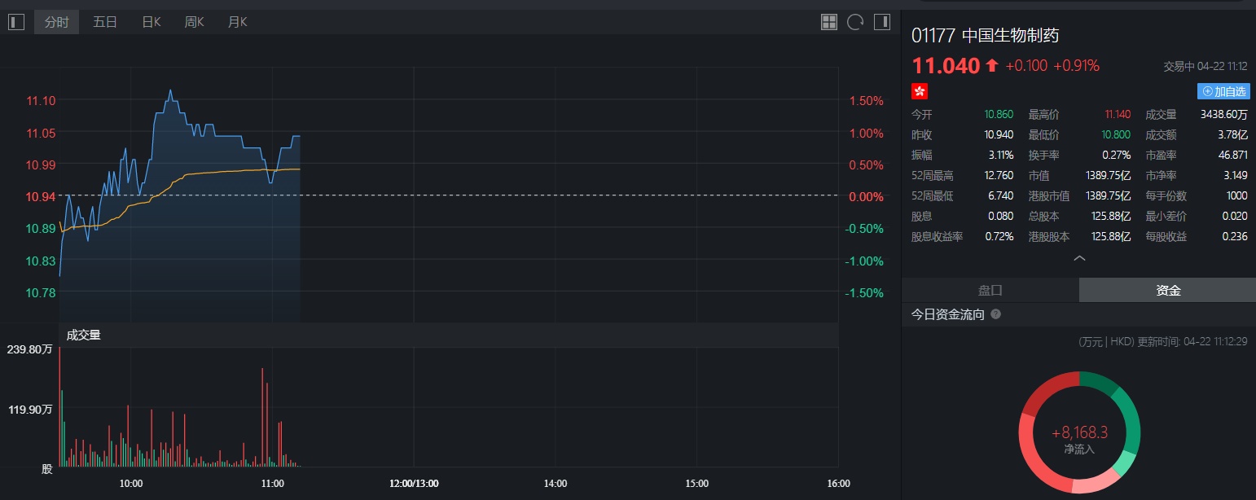Click the 每股收益 value 0.236
The width and height of the screenshot is (1256, 500).
click(x=1236, y=237)
